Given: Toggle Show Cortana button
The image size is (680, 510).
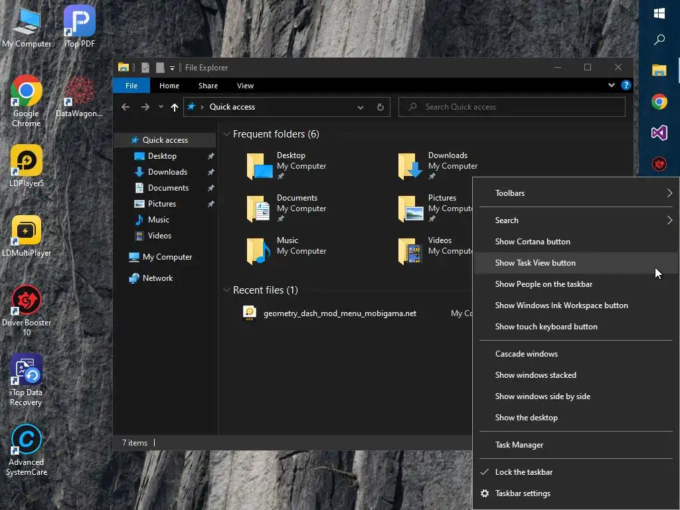Looking at the screenshot, I should click(576, 242).
